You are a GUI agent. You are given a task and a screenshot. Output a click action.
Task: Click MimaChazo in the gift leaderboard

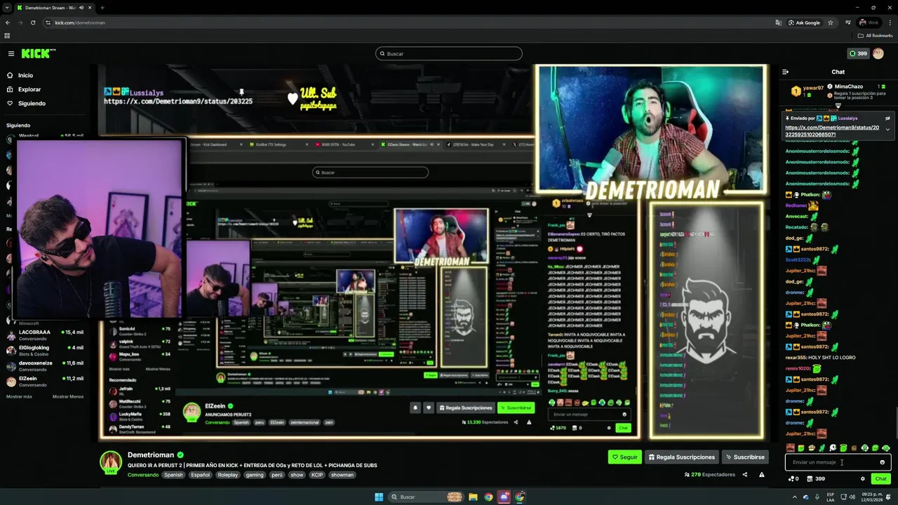pyautogui.click(x=849, y=86)
